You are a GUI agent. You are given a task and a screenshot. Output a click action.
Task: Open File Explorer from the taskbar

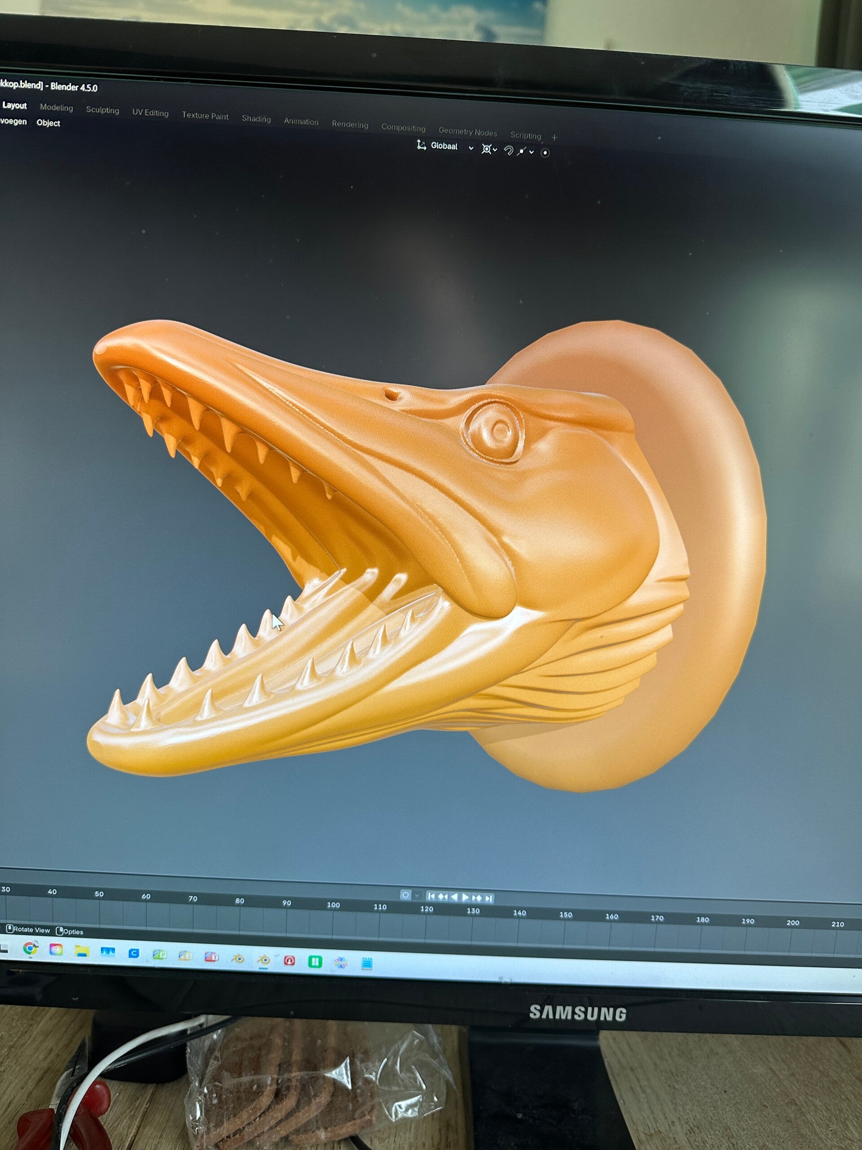(x=82, y=951)
